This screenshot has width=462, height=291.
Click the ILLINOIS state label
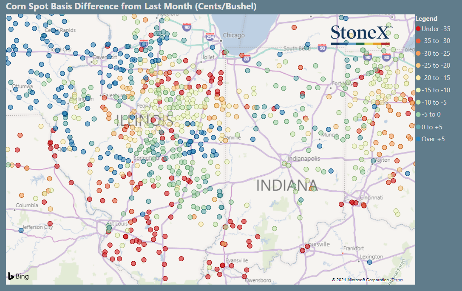tap(145, 120)
